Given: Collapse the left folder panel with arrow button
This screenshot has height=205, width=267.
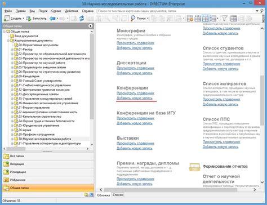Looking at the screenshot, I should [x=91, y=26].
